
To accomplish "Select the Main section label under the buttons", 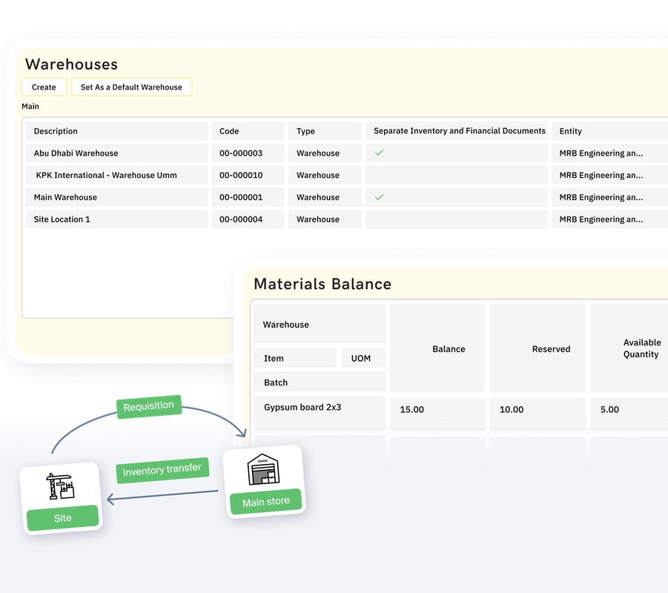I will click(x=30, y=106).
